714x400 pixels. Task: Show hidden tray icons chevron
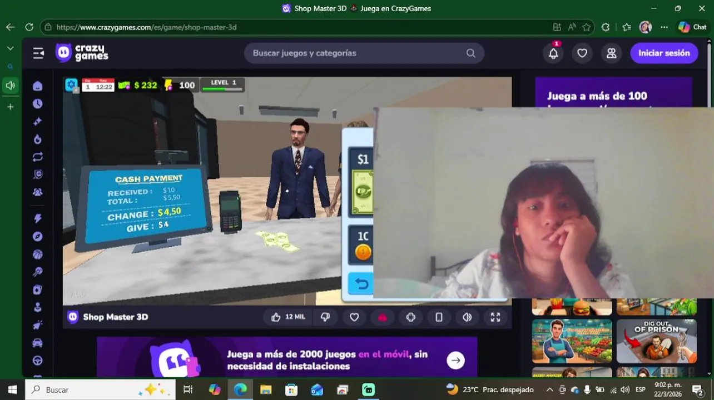click(549, 390)
